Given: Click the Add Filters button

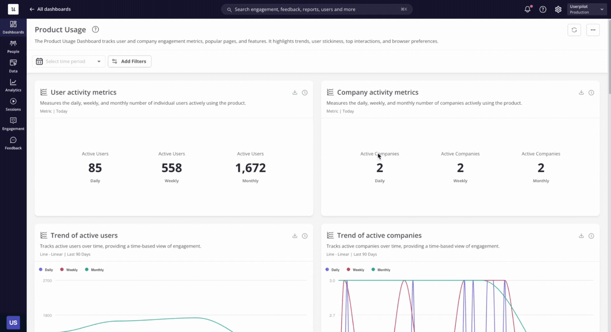Looking at the screenshot, I should point(130,61).
